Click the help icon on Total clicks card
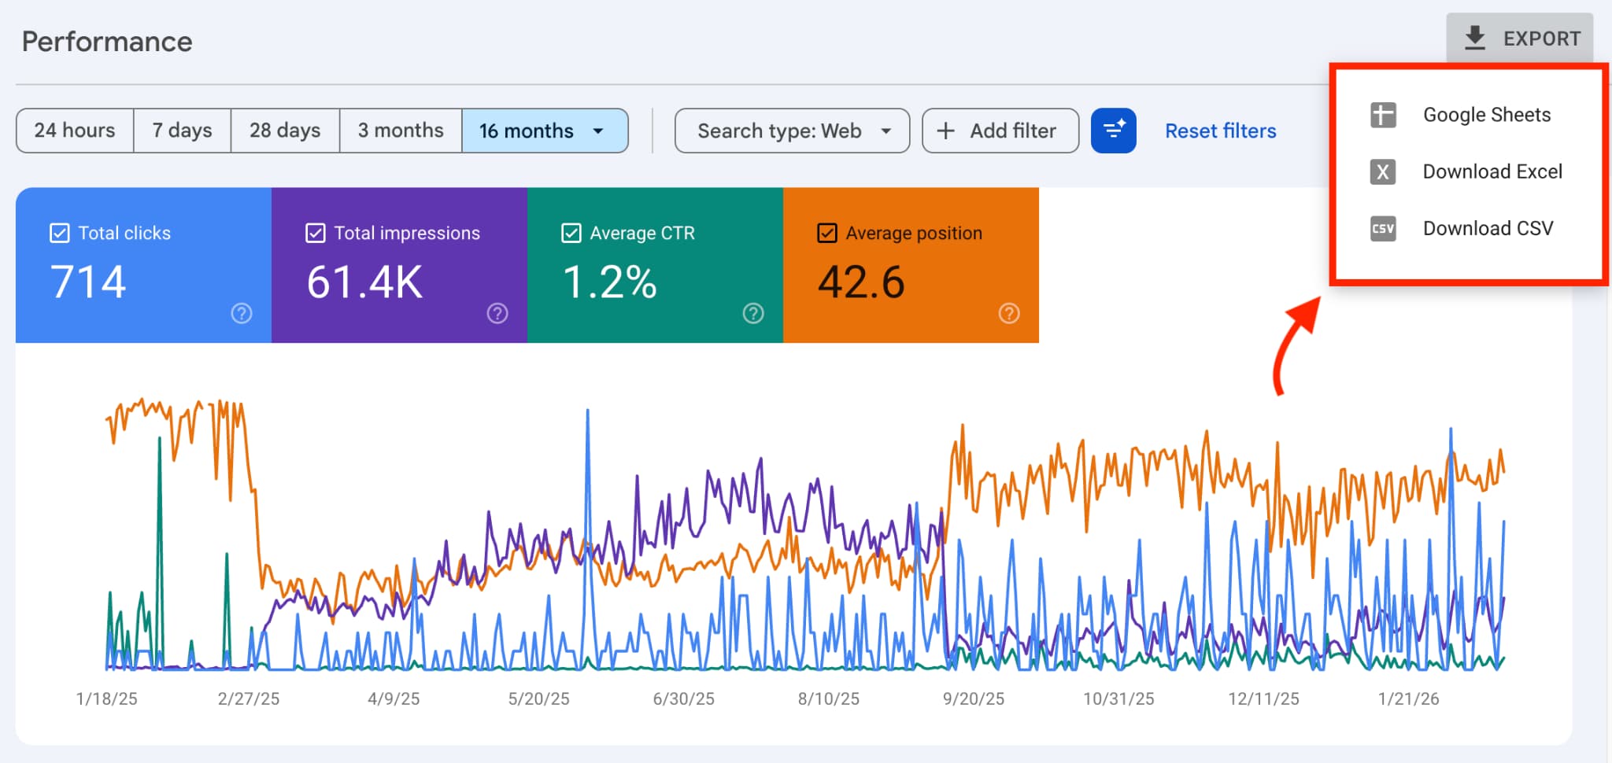1612x763 pixels. pyautogui.click(x=241, y=313)
